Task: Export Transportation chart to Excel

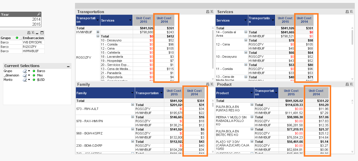Action: [x=212, y=12]
